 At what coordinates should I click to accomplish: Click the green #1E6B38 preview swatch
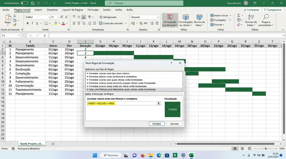tap(173, 109)
